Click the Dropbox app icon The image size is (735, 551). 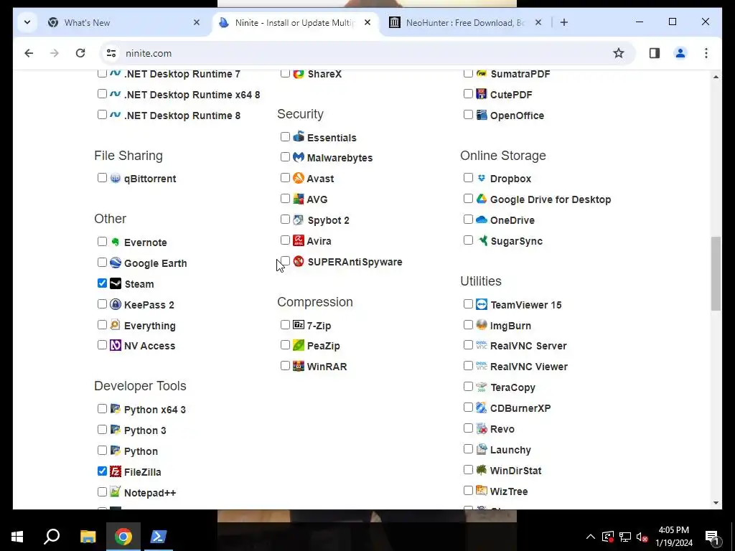[482, 178]
